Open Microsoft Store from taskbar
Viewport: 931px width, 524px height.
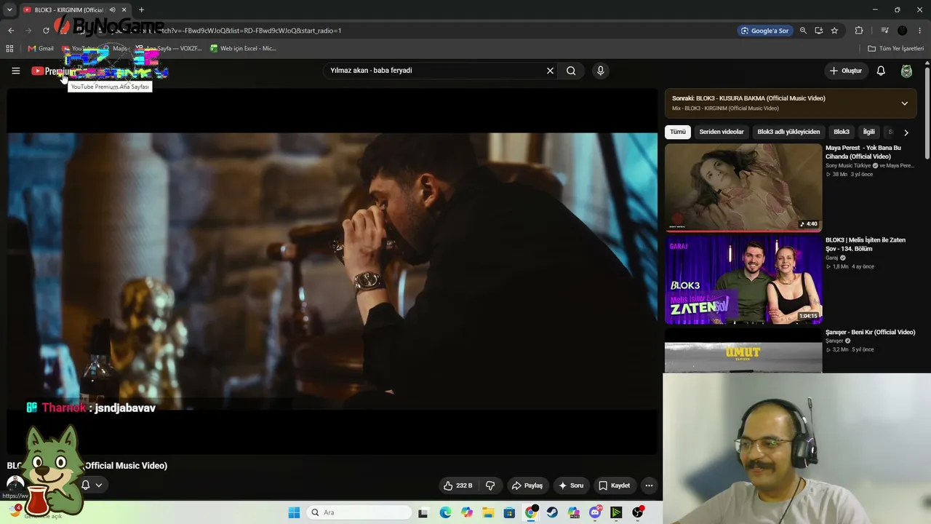[509, 512]
